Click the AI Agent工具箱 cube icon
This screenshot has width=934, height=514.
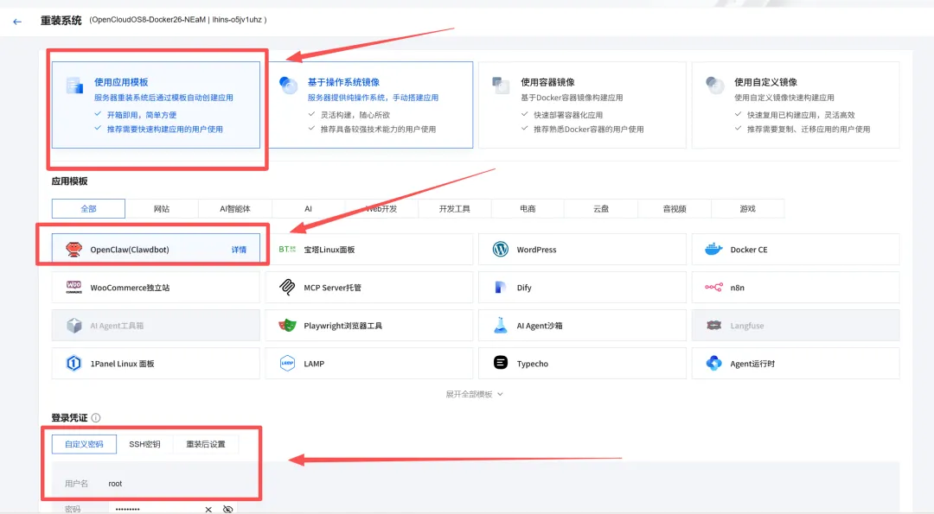pyautogui.click(x=74, y=326)
